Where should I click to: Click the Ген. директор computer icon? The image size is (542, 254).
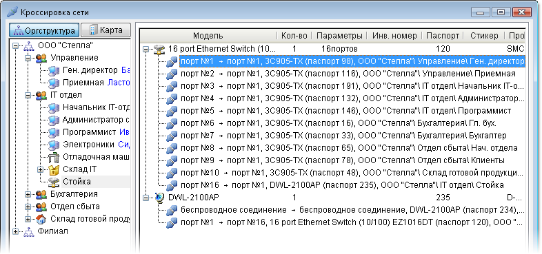pos(54,70)
